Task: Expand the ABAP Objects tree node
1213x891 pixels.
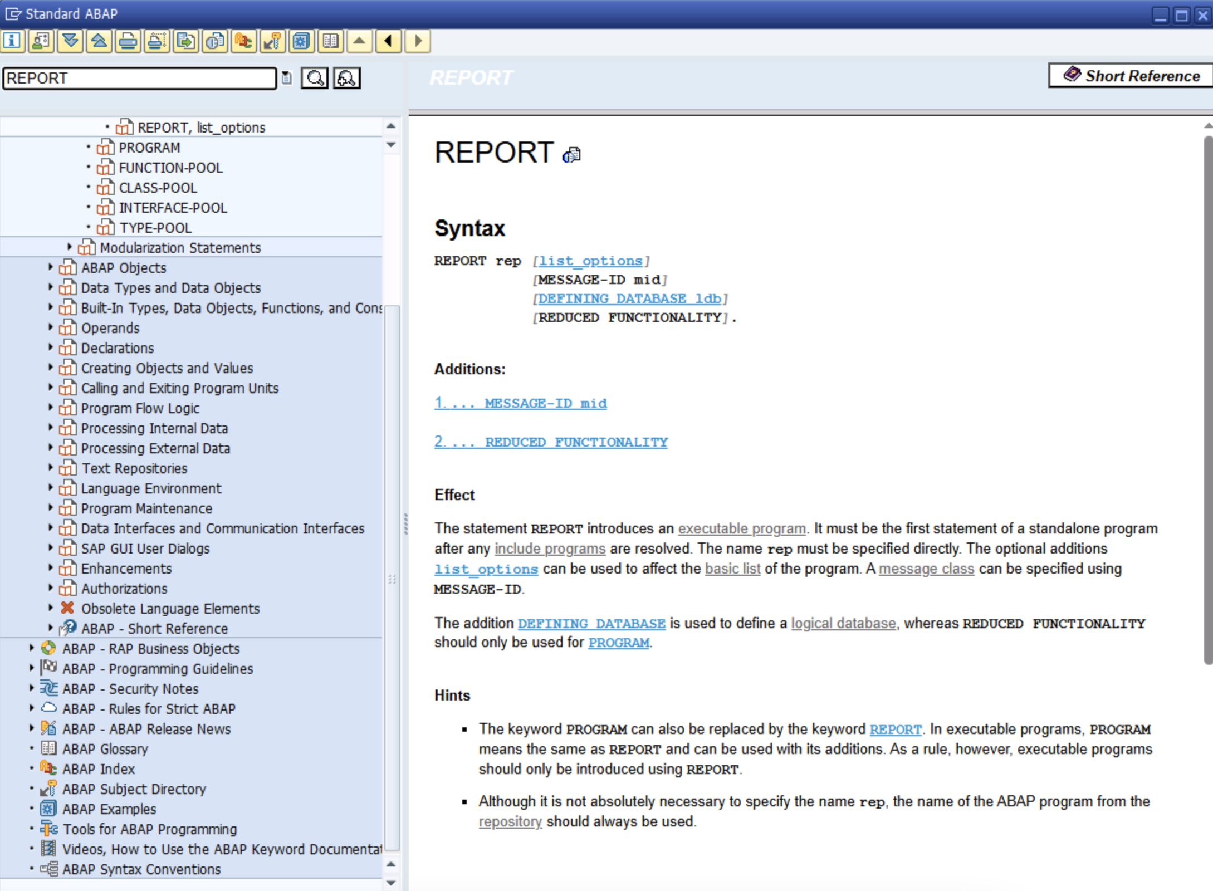Action: coord(51,267)
